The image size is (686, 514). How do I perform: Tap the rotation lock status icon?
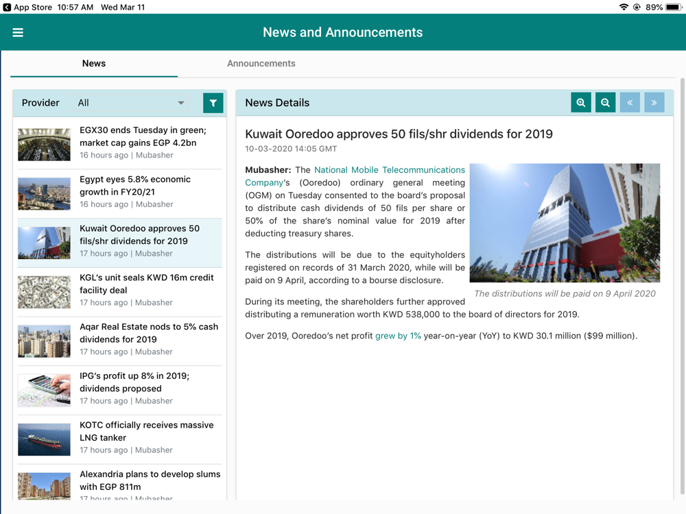tap(637, 7)
